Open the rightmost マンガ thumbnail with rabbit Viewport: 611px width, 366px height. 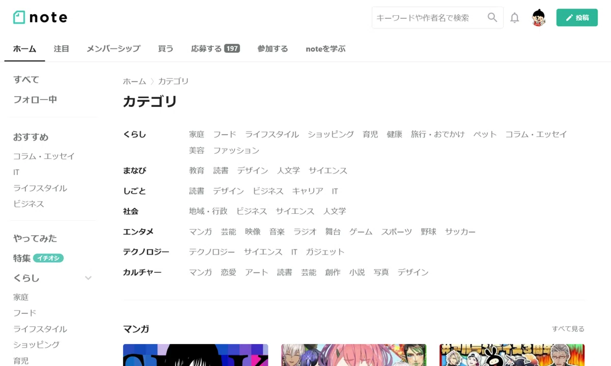coord(512,355)
